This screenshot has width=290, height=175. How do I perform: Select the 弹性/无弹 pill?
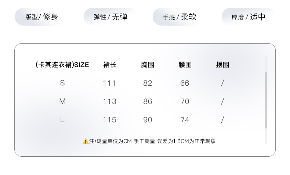[x=110, y=17]
